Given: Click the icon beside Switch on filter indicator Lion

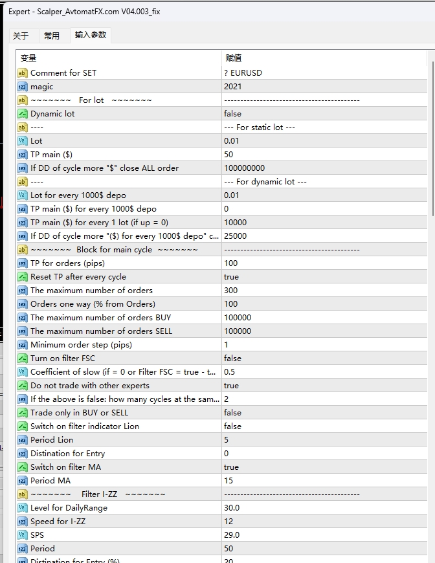Looking at the screenshot, I should [x=22, y=426].
